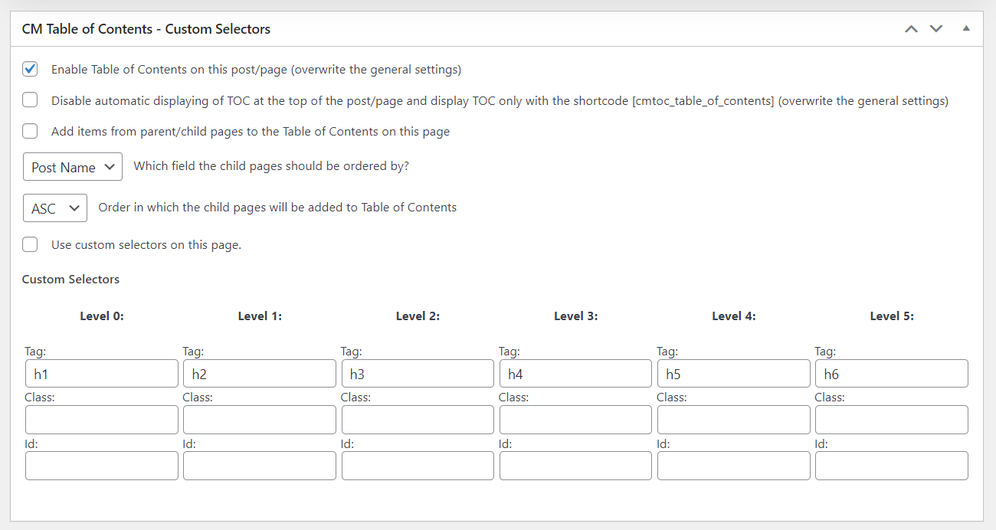This screenshot has height=530, width=996.
Task: Uncheck Enable Table of Contents on this post/page
Action: 30,69
